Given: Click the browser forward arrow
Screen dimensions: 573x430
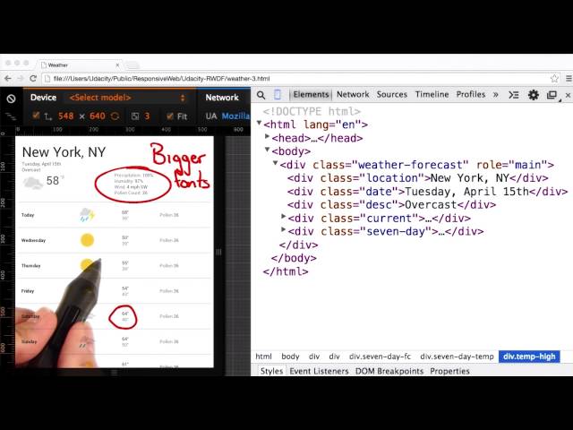Looking at the screenshot, I should pos(21,79).
